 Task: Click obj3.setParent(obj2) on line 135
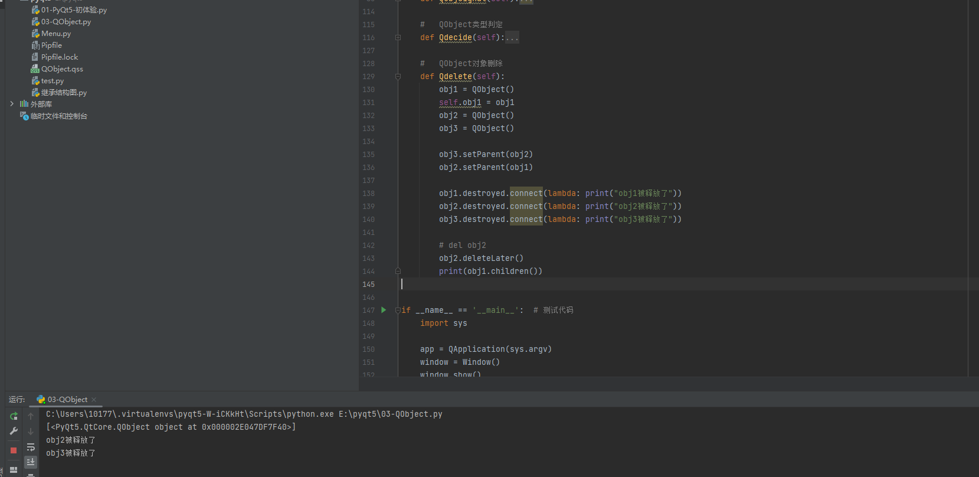(486, 155)
